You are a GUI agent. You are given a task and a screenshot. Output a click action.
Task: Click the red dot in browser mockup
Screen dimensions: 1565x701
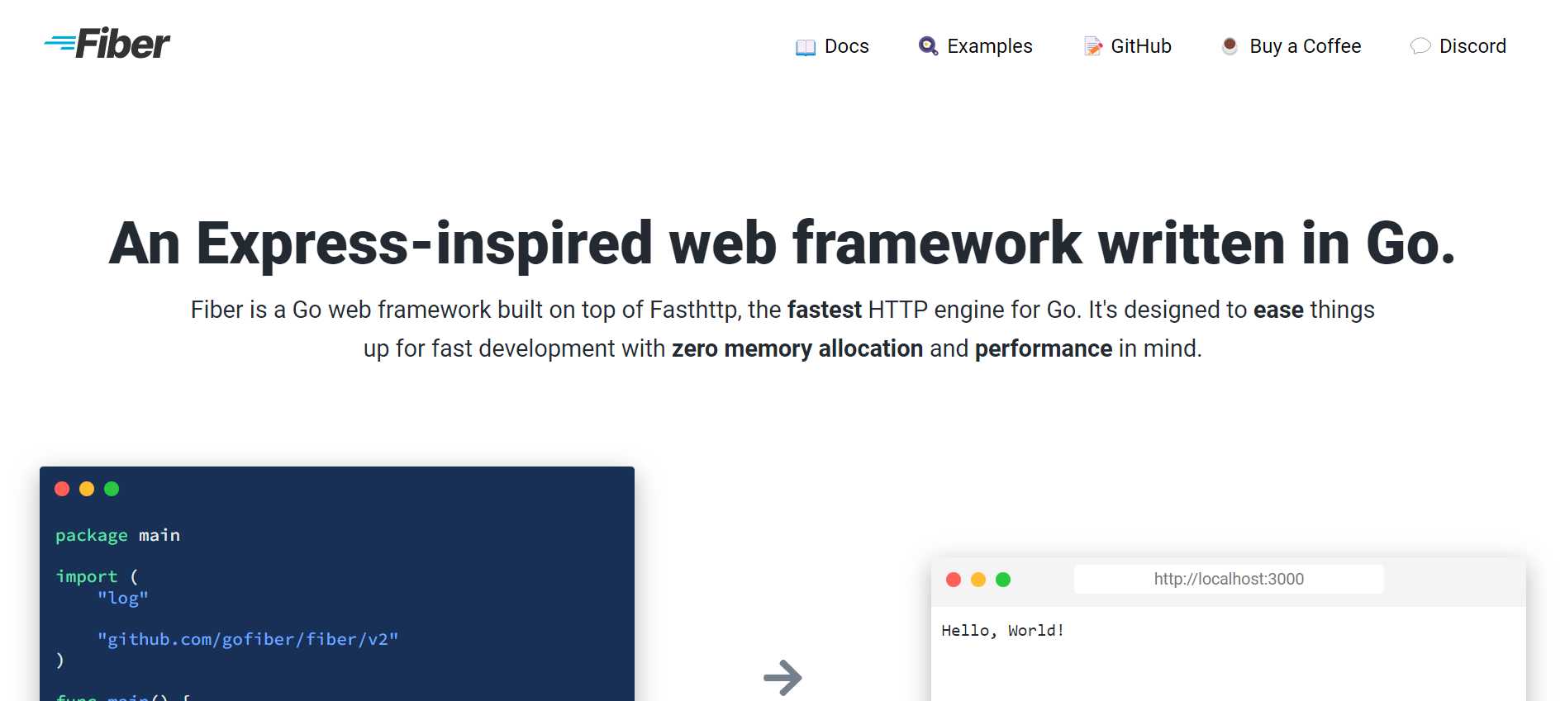(954, 580)
